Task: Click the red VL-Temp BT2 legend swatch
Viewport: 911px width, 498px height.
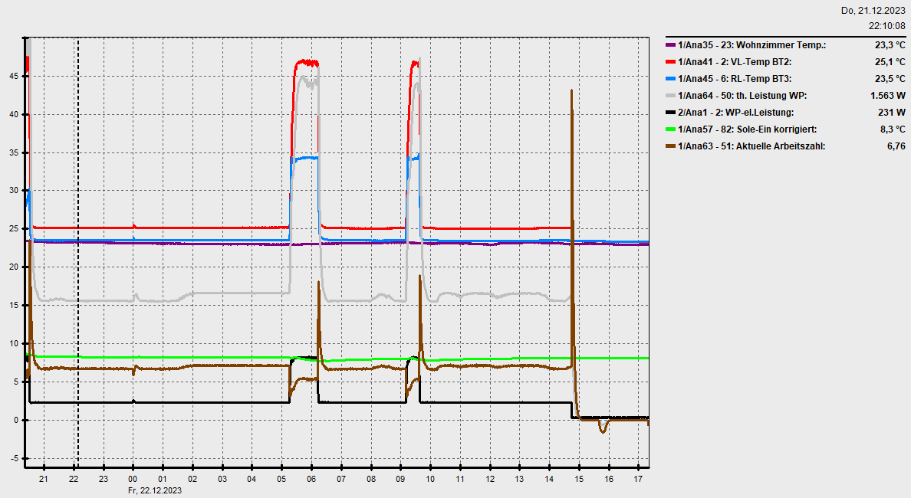Action: pyautogui.click(x=671, y=62)
